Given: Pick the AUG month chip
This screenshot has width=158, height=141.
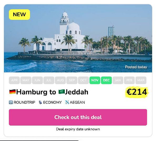Looking at the screenshot, I should coord(60,80).
